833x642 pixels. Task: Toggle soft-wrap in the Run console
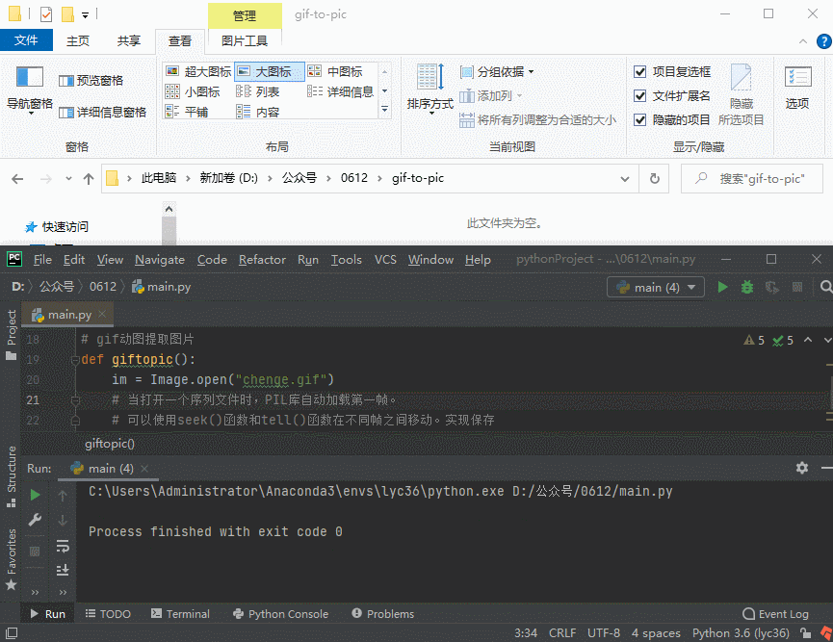point(63,546)
